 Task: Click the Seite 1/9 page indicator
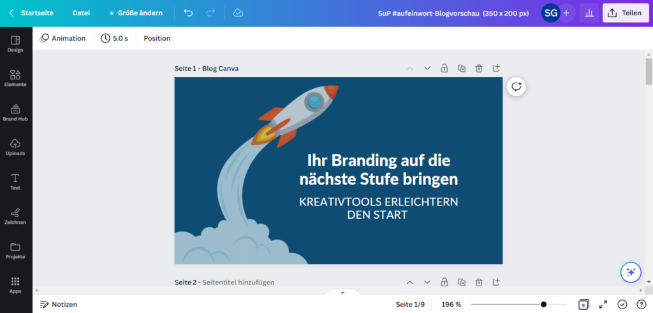pos(410,304)
